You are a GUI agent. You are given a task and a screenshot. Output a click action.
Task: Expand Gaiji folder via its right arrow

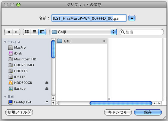point(104,41)
